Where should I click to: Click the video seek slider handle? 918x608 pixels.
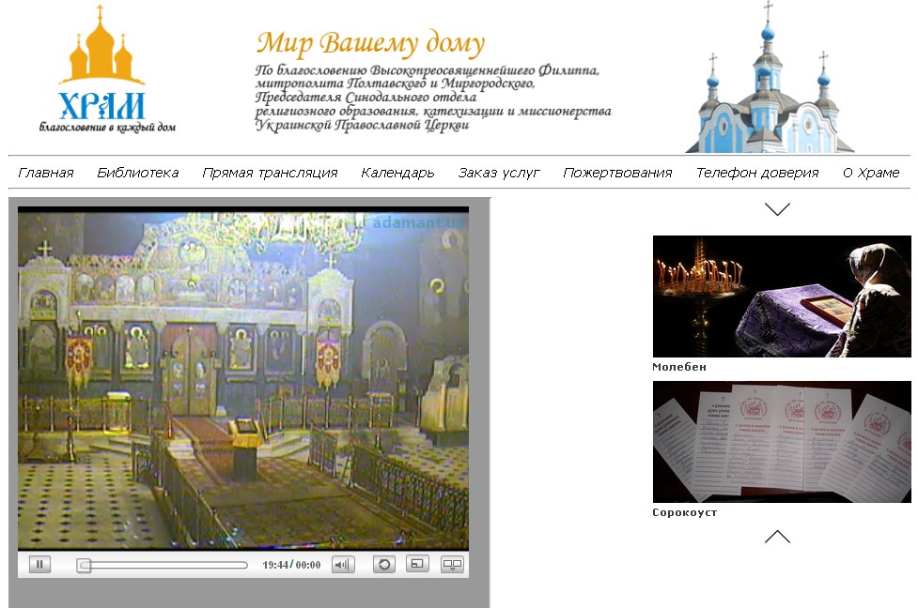84,565
